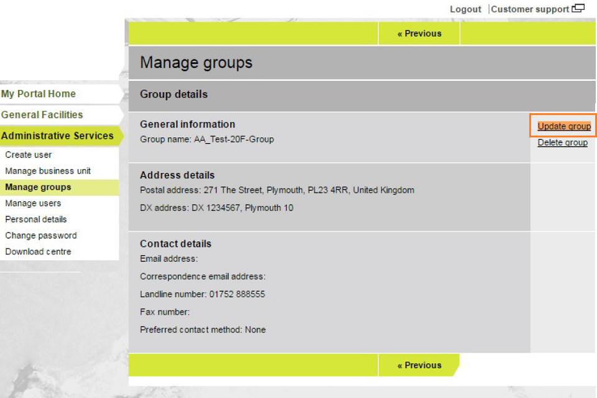Image resolution: width=597 pixels, height=398 pixels.
Task: Collapse the Administrative Services section
Action: click(57, 136)
